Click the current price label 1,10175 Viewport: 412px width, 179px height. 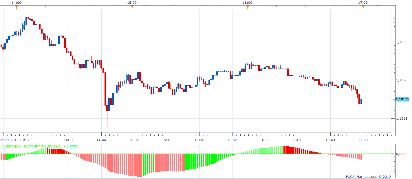402,99
